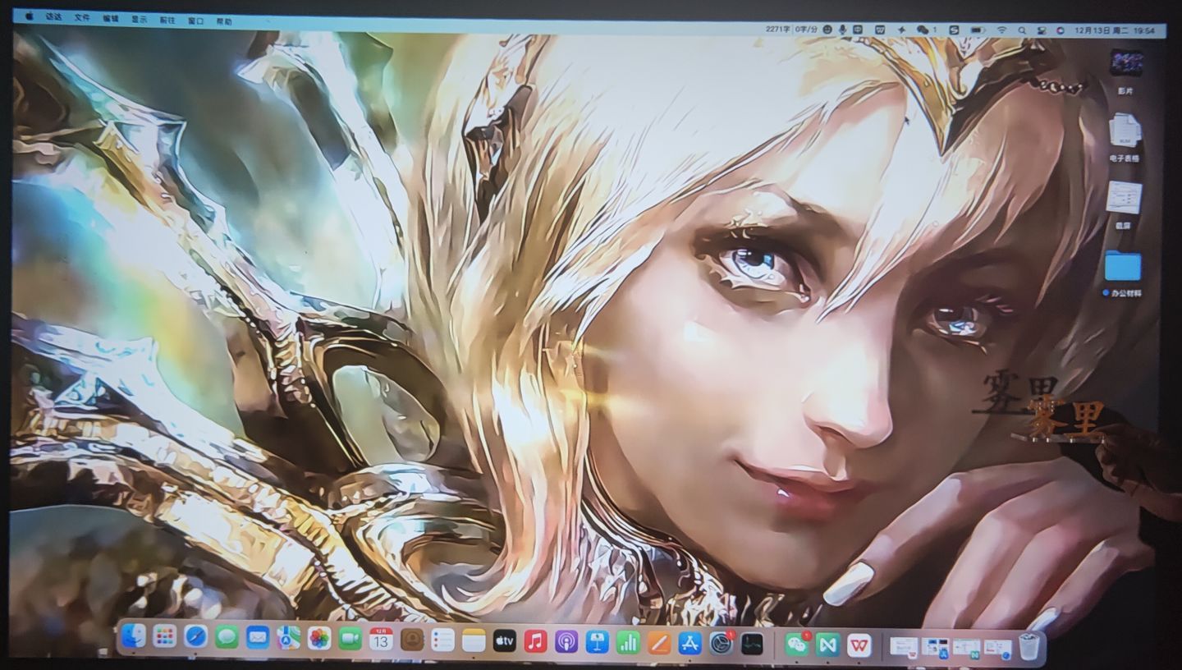Open the 前往 menu
Image resolution: width=1182 pixels, height=670 pixels.
pos(166,20)
